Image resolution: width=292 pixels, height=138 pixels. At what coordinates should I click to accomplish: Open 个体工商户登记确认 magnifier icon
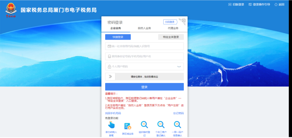[161, 125]
